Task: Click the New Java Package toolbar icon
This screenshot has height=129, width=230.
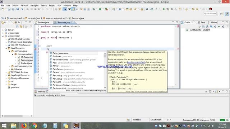Action: [x=114, y=9]
